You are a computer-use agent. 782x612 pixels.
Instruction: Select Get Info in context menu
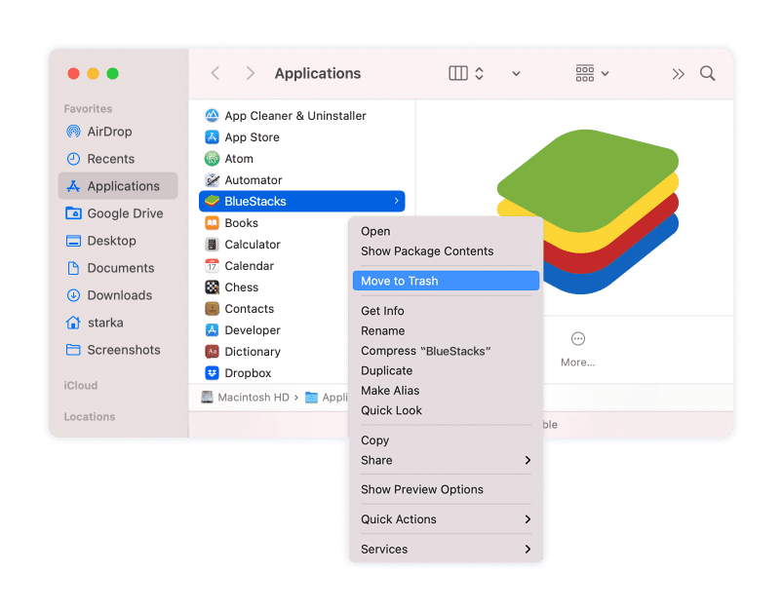(382, 311)
